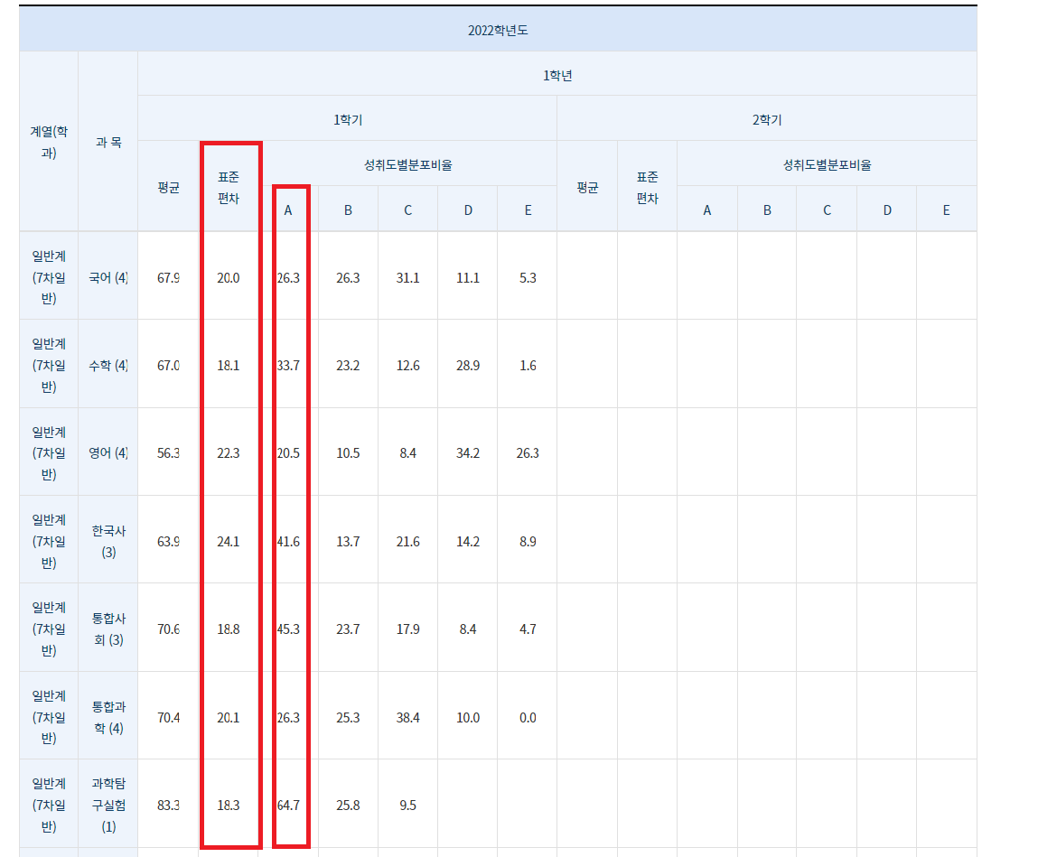
Task: Click the 국어 (4) subject cell
Action: click(108, 277)
